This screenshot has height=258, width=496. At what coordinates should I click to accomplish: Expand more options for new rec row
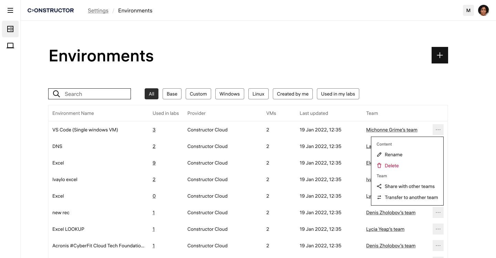(x=438, y=212)
